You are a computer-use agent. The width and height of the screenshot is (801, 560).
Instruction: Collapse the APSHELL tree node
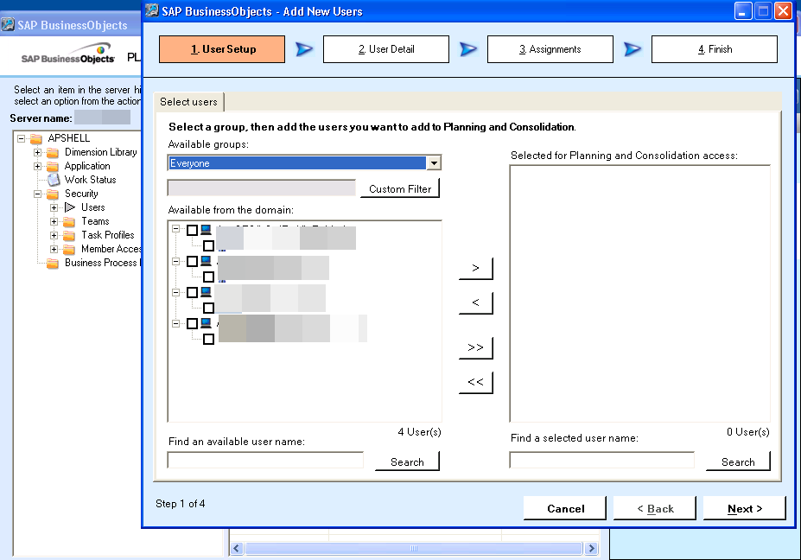[x=21, y=138]
